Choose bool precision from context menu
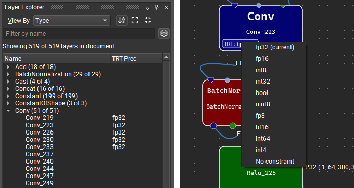Image resolution: width=354 pixels, height=188 pixels. [274, 93]
